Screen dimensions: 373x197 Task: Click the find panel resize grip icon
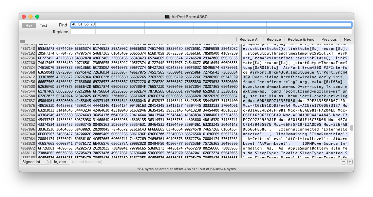coord(22,41)
